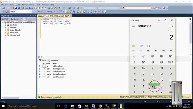Click the Execute query button
Viewport: 193px width, 109px height.
[38, 12]
